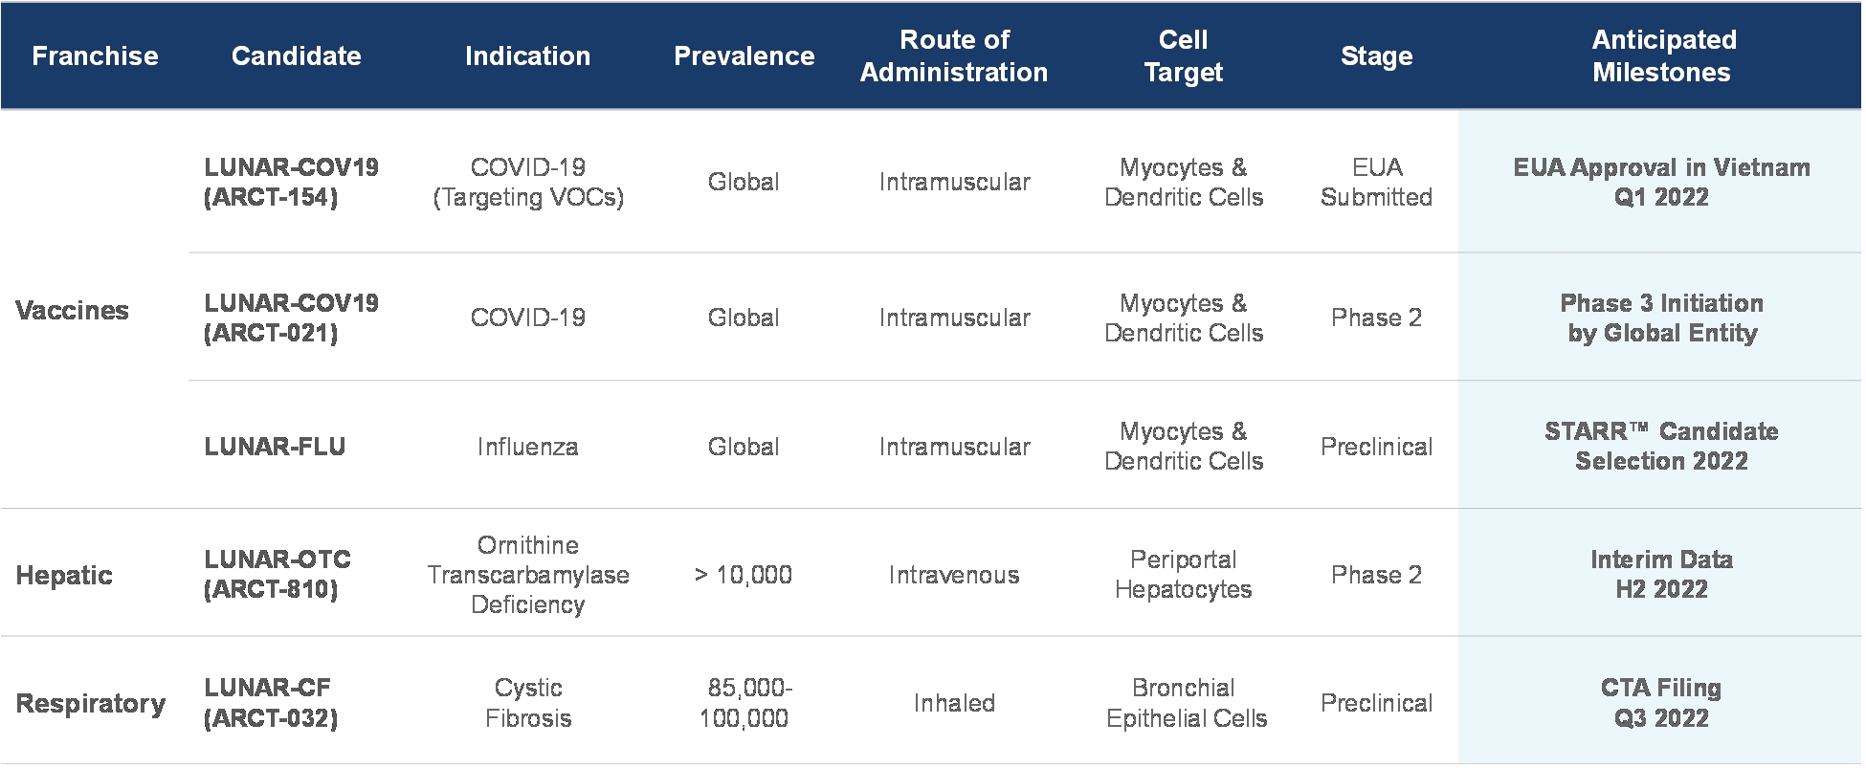
Task: Click the LUNAR-CF (ARCT-032) candidate
Action: coord(270,703)
